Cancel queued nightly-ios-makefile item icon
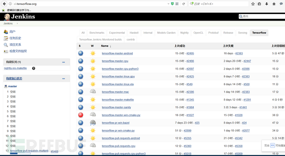285x156 pixels. [33, 68]
